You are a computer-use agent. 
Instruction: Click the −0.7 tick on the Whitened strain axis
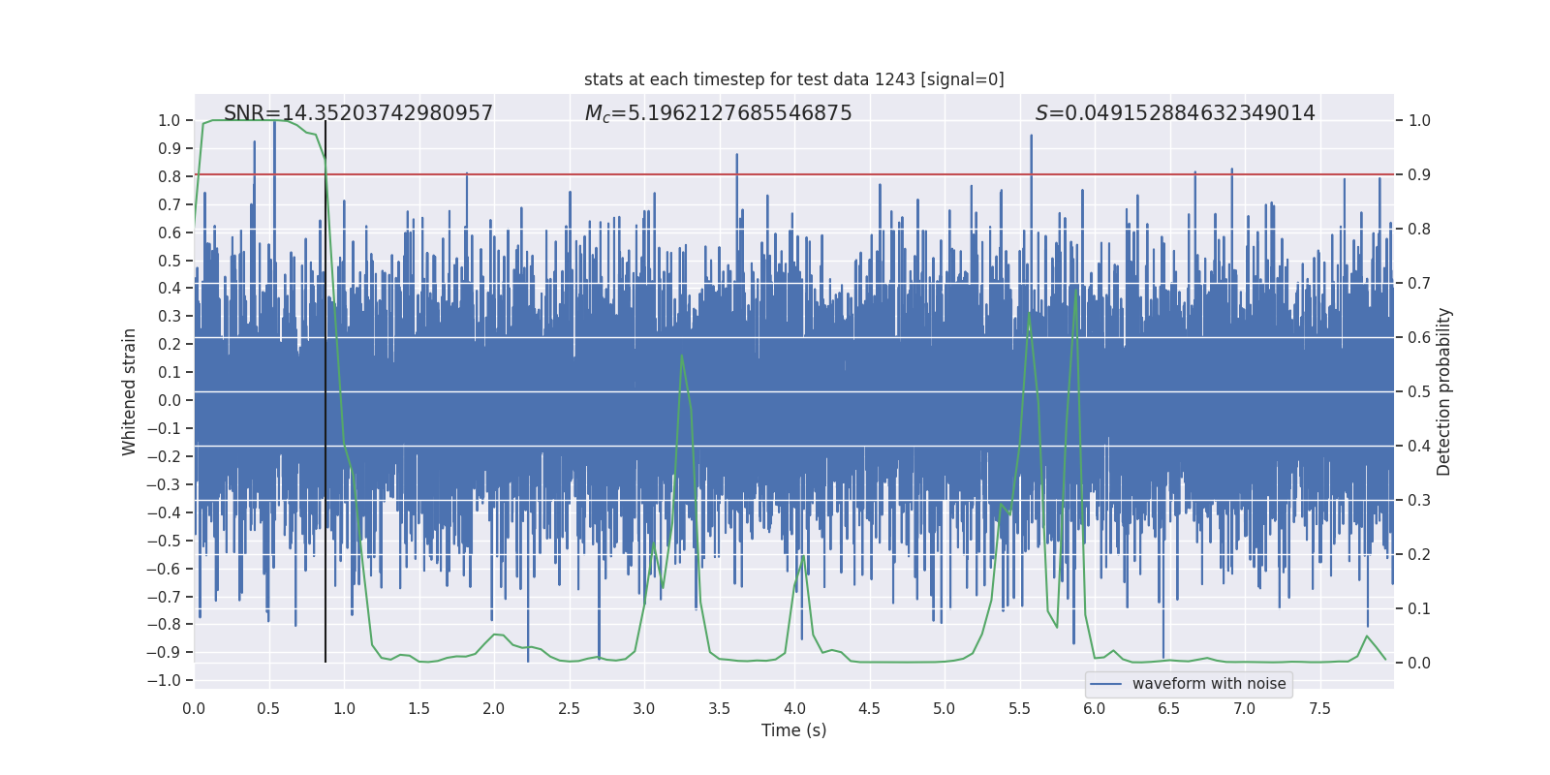(x=164, y=597)
